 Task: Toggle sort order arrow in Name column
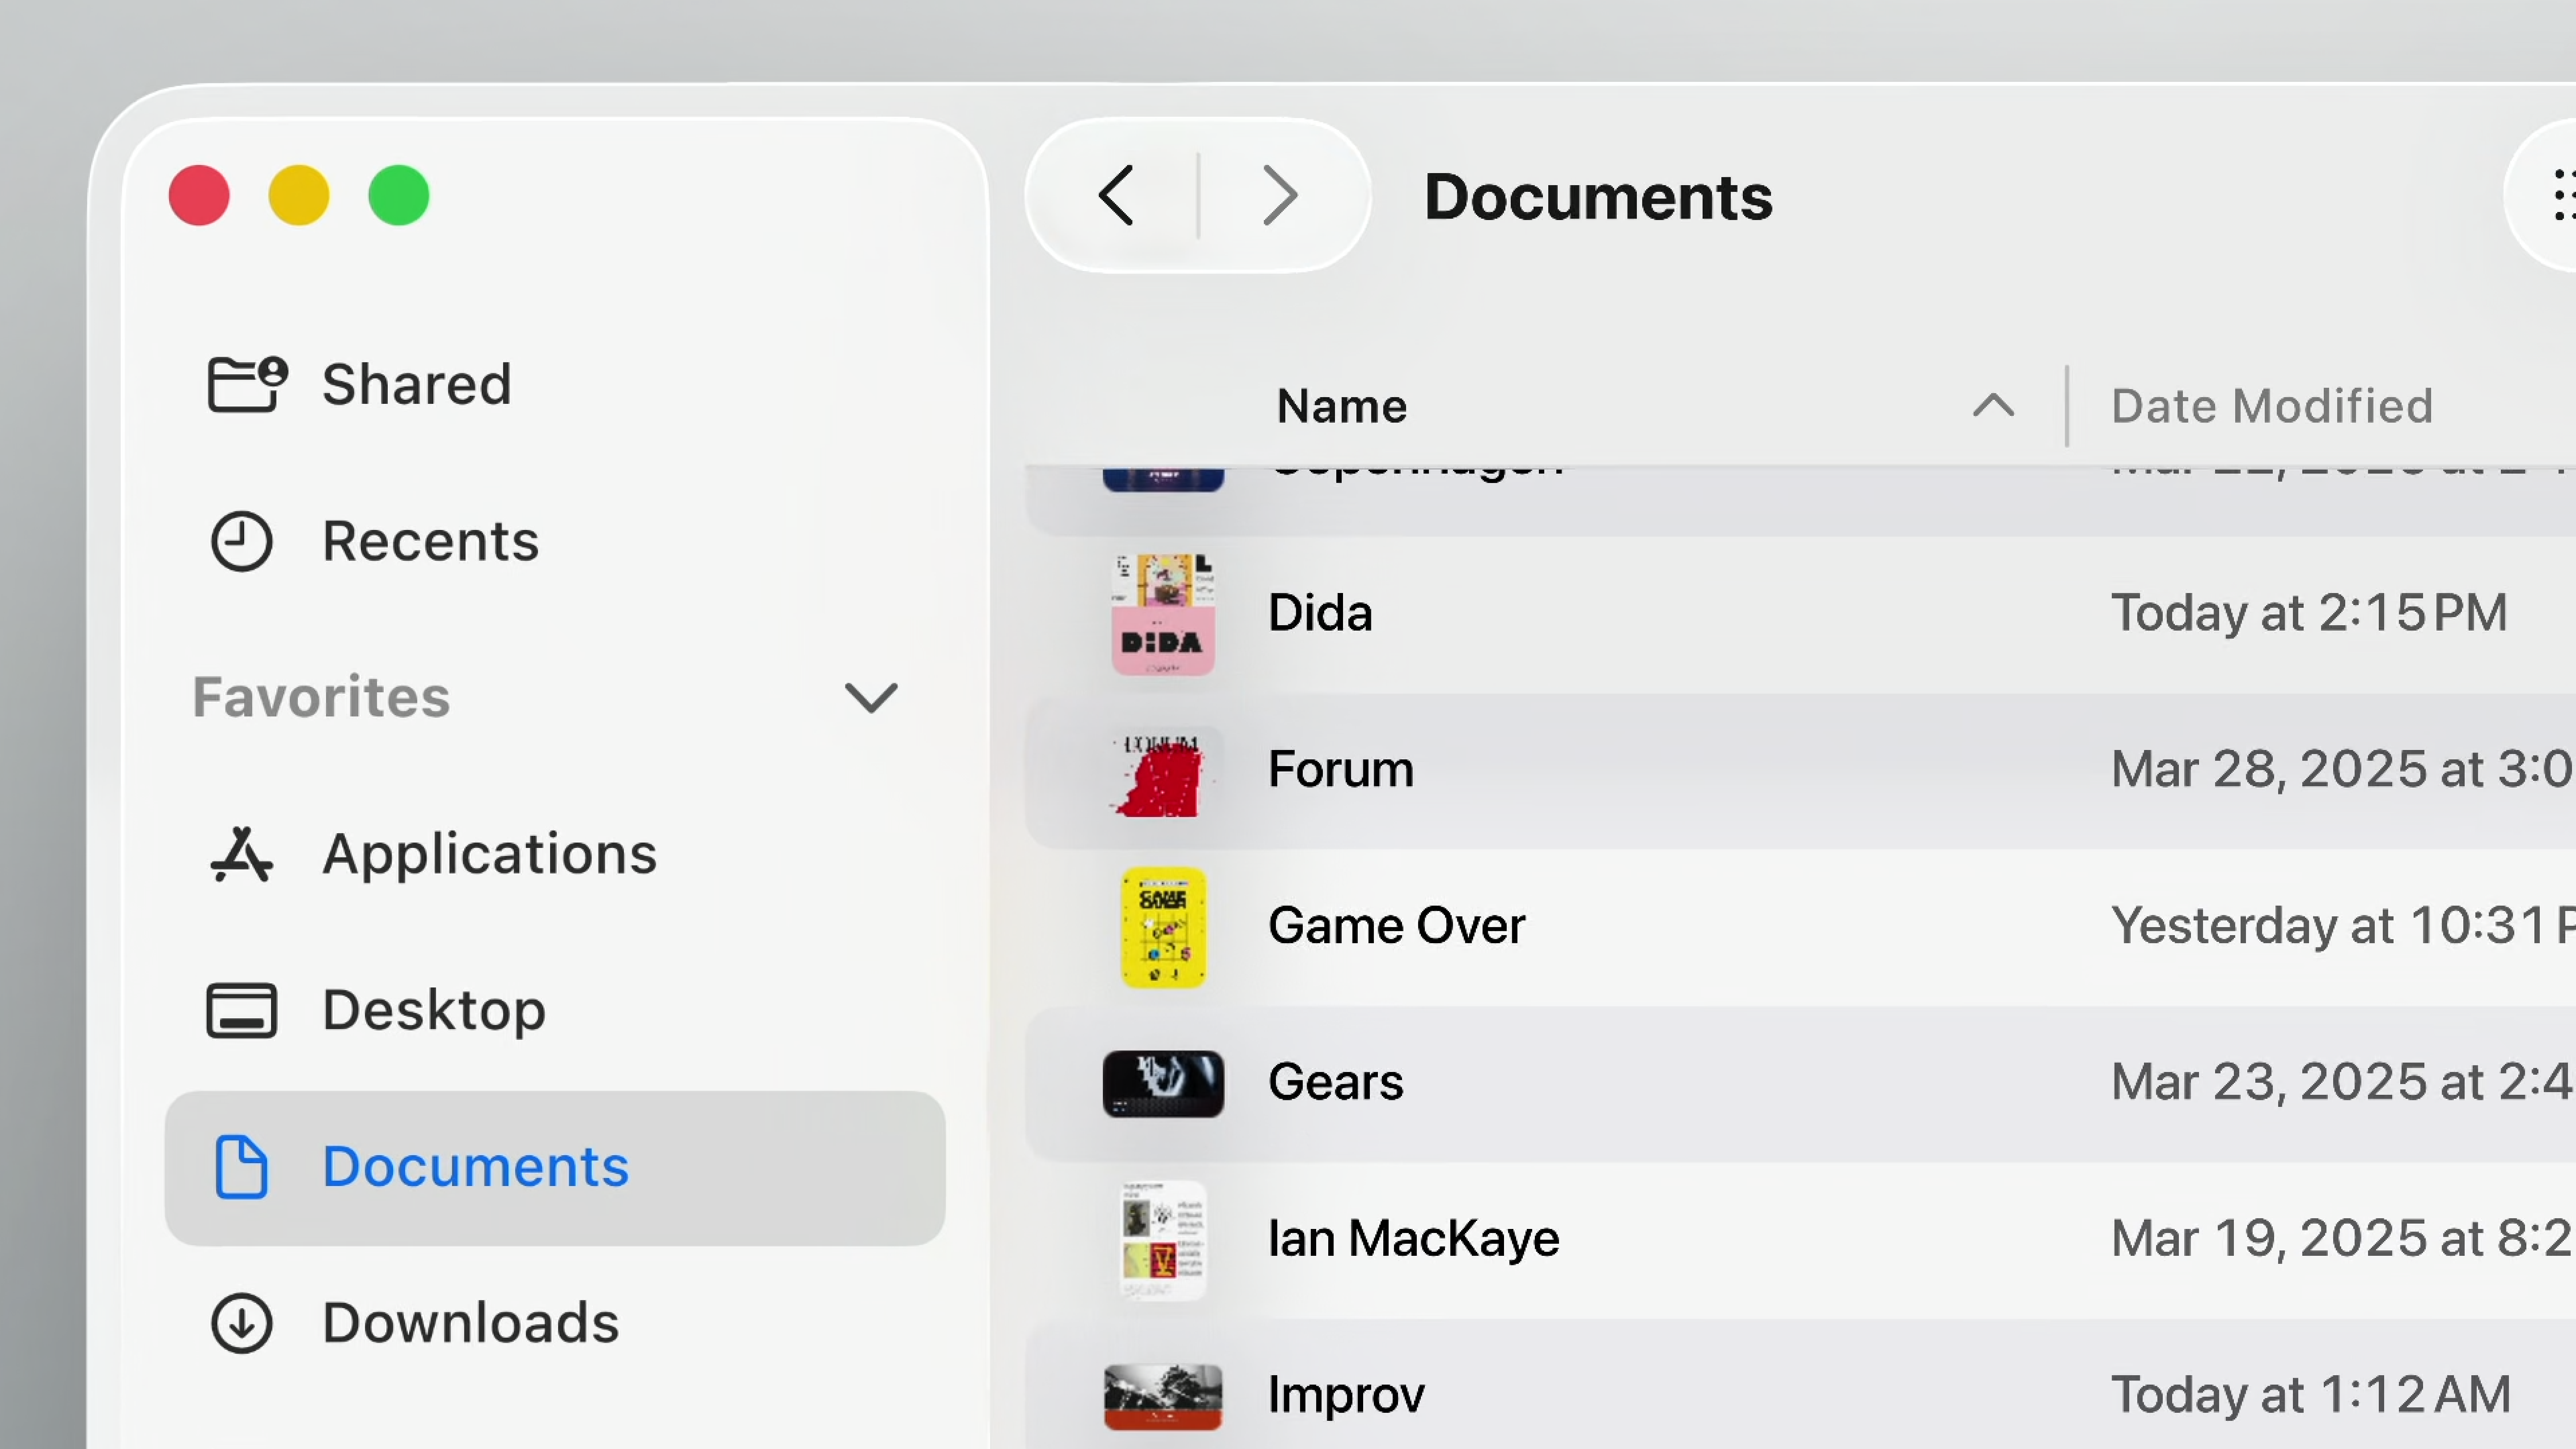[1993, 406]
